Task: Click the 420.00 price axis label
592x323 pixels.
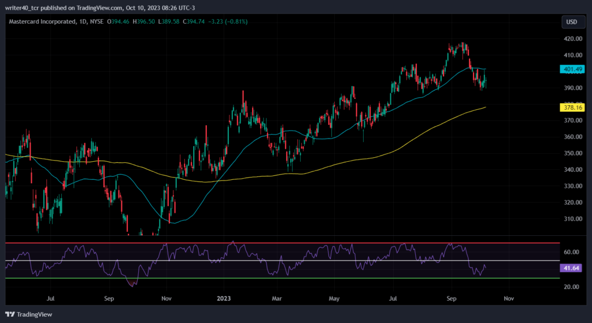Action: [573, 39]
